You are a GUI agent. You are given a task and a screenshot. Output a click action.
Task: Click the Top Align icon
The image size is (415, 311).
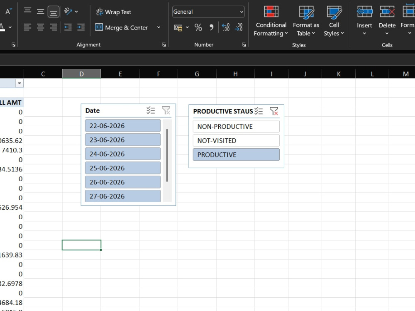coord(27,11)
